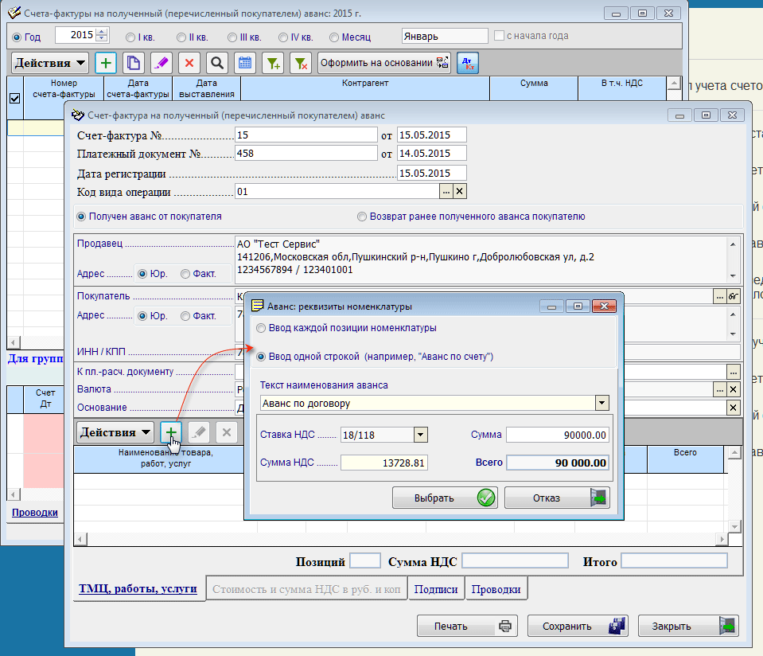Click the Сумма НДС field with 13728.81
Screen dimensions: 763x656
point(384,463)
